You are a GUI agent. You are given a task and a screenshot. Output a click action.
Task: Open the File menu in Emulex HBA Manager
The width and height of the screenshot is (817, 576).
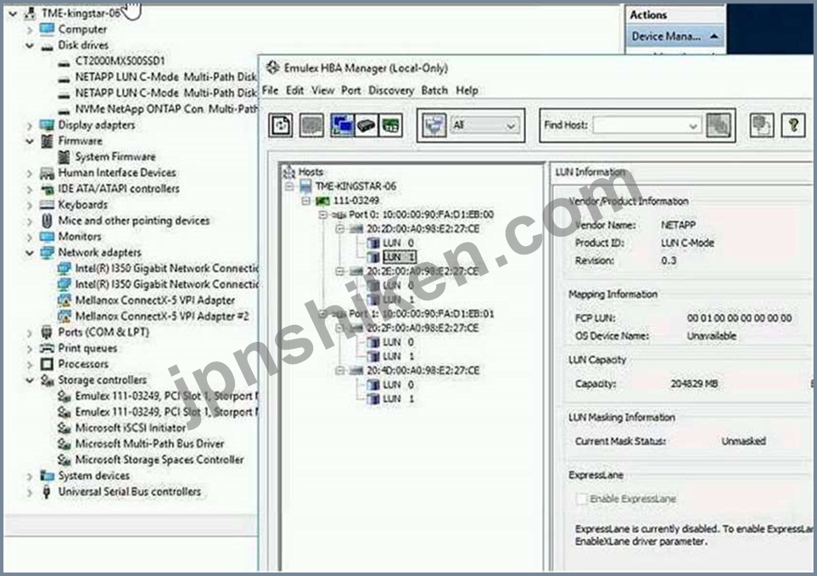pyautogui.click(x=270, y=90)
